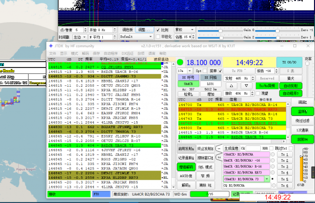Open the 保存 menu
This screenshot has height=203, width=315.
pyautogui.click(x=96, y=53)
